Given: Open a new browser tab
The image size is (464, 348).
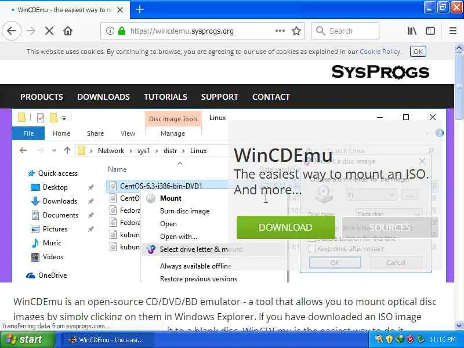Looking at the screenshot, I should 139,9.
